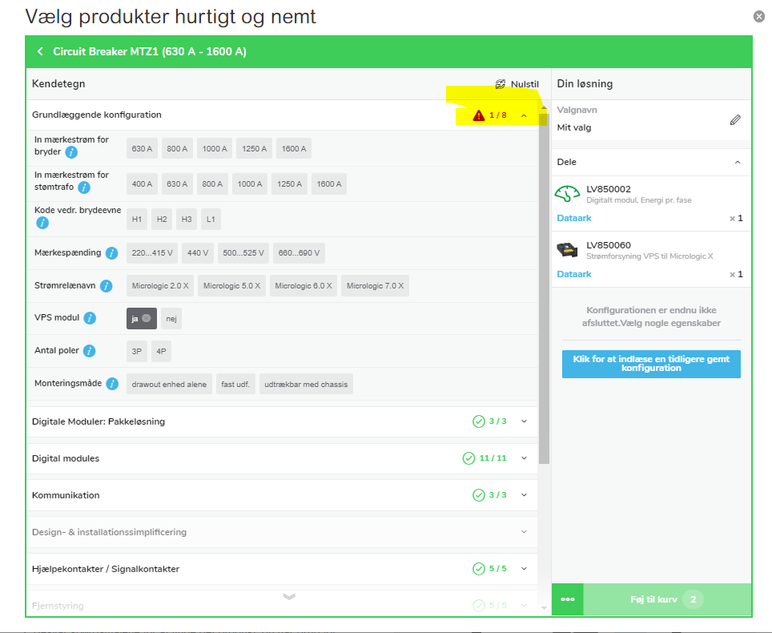Choose 660...690 V rated voltage
Image resolution: width=772 pixels, height=633 pixels.
(299, 253)
